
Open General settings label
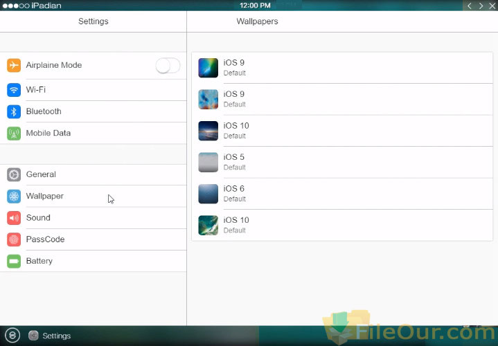point(41,174)
